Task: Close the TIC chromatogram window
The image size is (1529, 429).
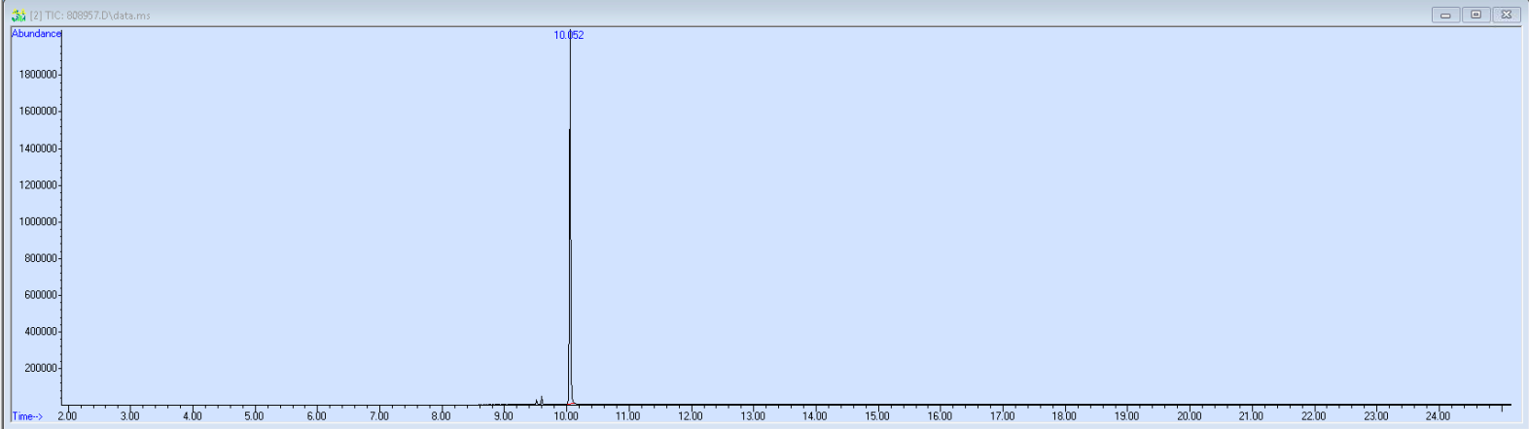Action: click(1506, 15)
